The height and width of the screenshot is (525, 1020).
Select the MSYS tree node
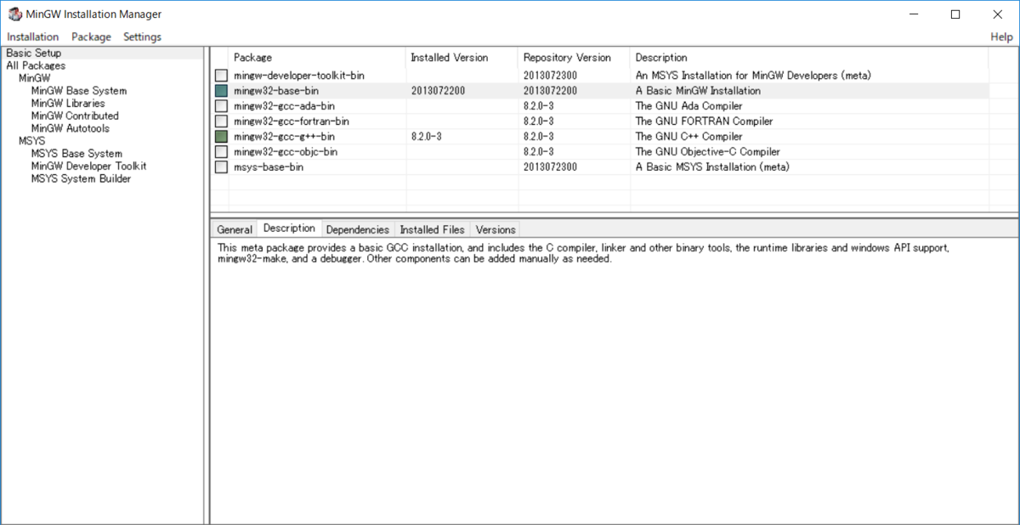click(x=31, y=141)
